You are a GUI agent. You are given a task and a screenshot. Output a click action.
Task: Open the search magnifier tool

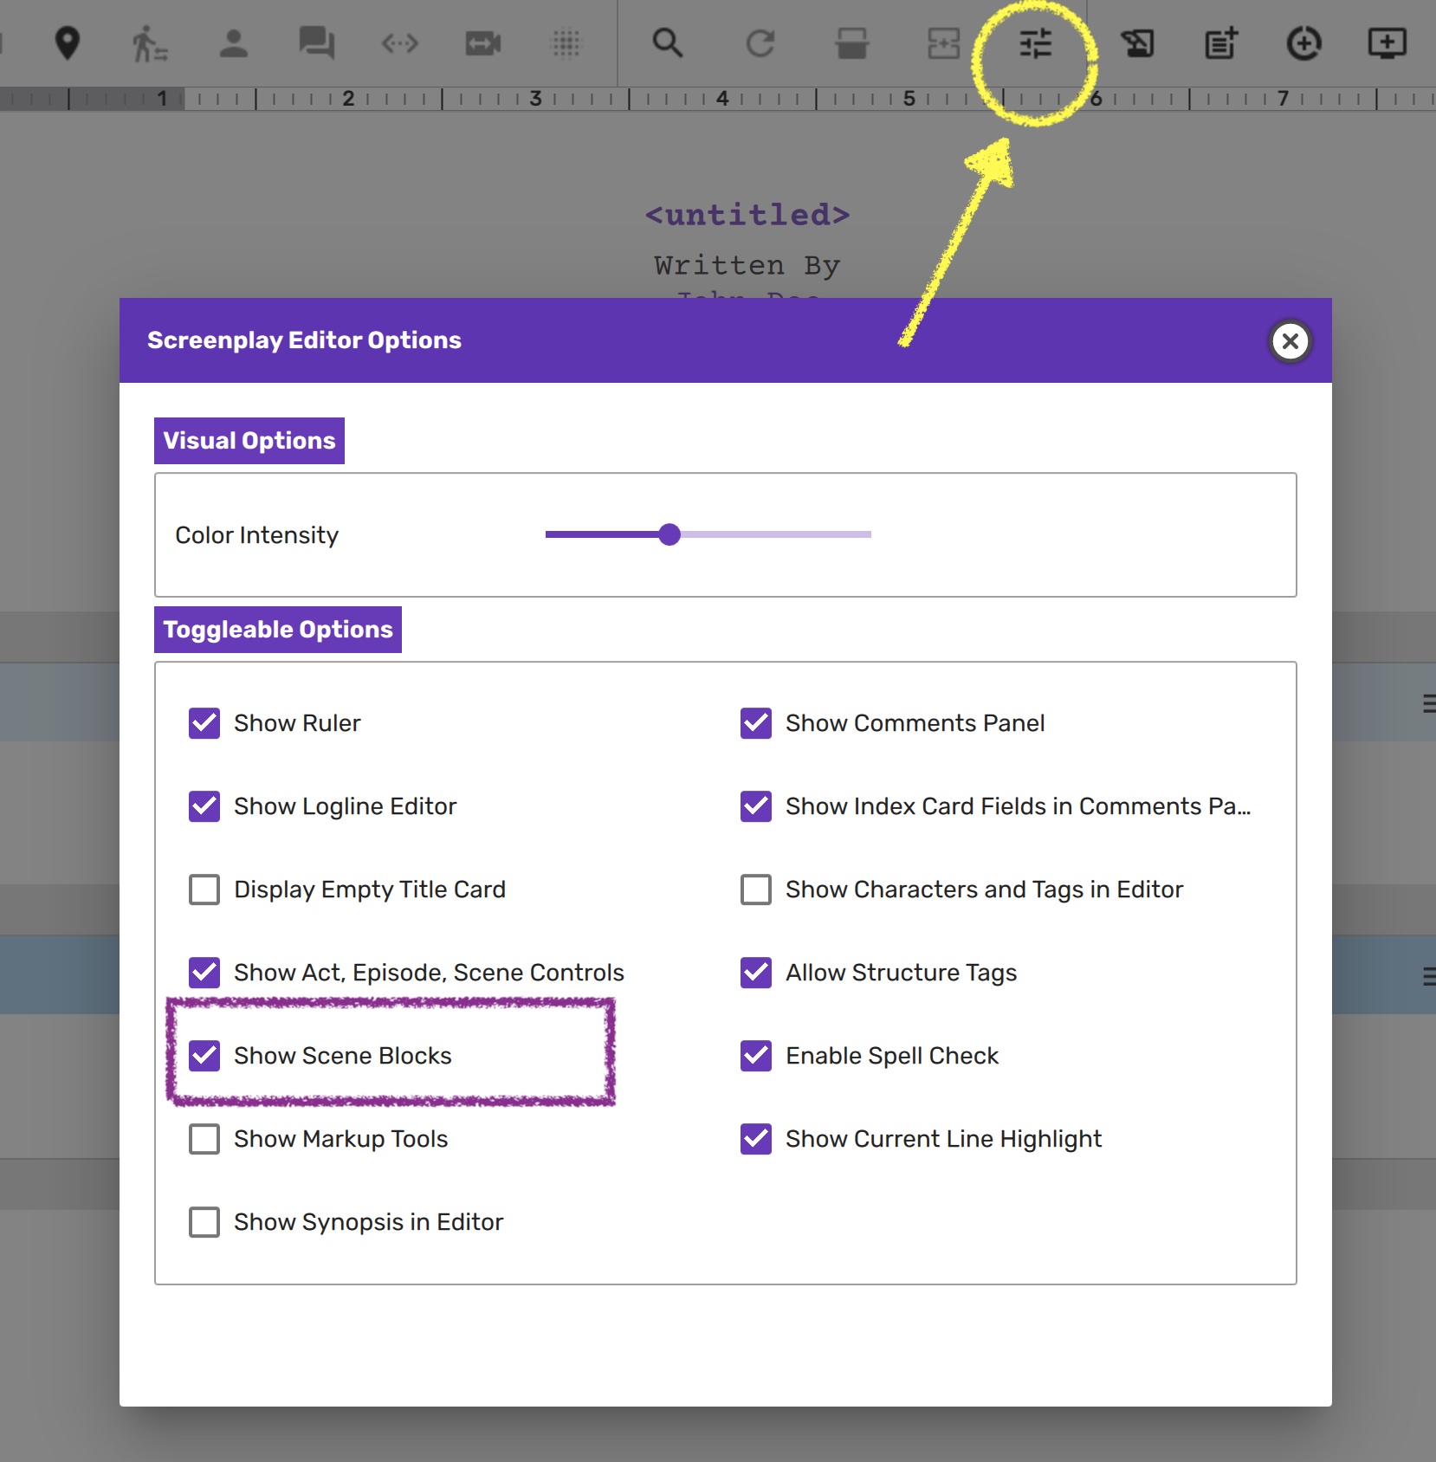667,42
